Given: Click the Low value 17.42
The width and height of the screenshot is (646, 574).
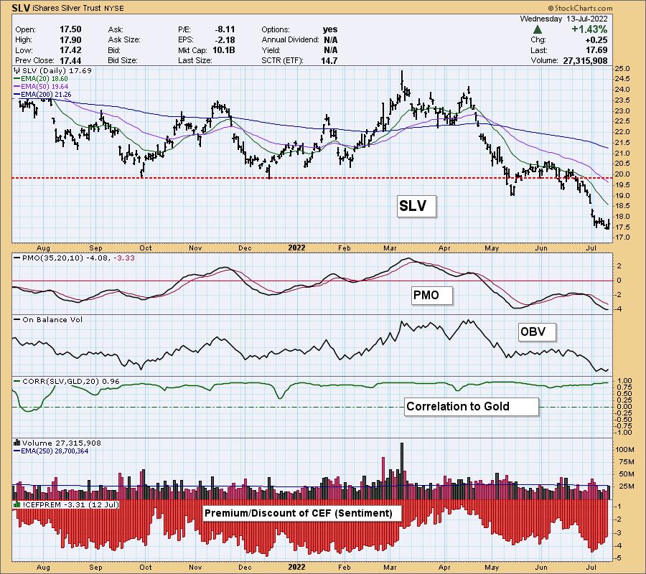Looking at the screenshot, I should coord(70,50).
